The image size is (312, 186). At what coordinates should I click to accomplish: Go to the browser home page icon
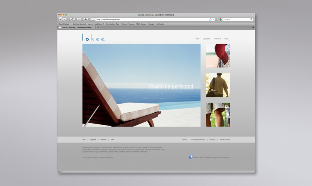point(86,19)
